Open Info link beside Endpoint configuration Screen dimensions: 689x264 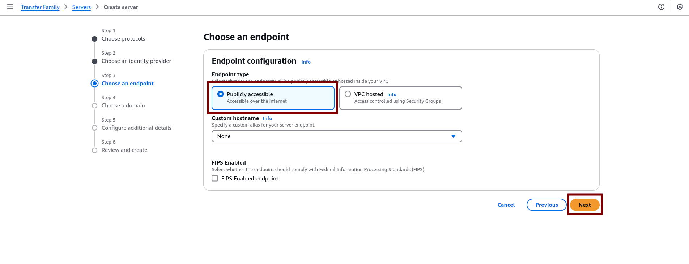[306, 62]
